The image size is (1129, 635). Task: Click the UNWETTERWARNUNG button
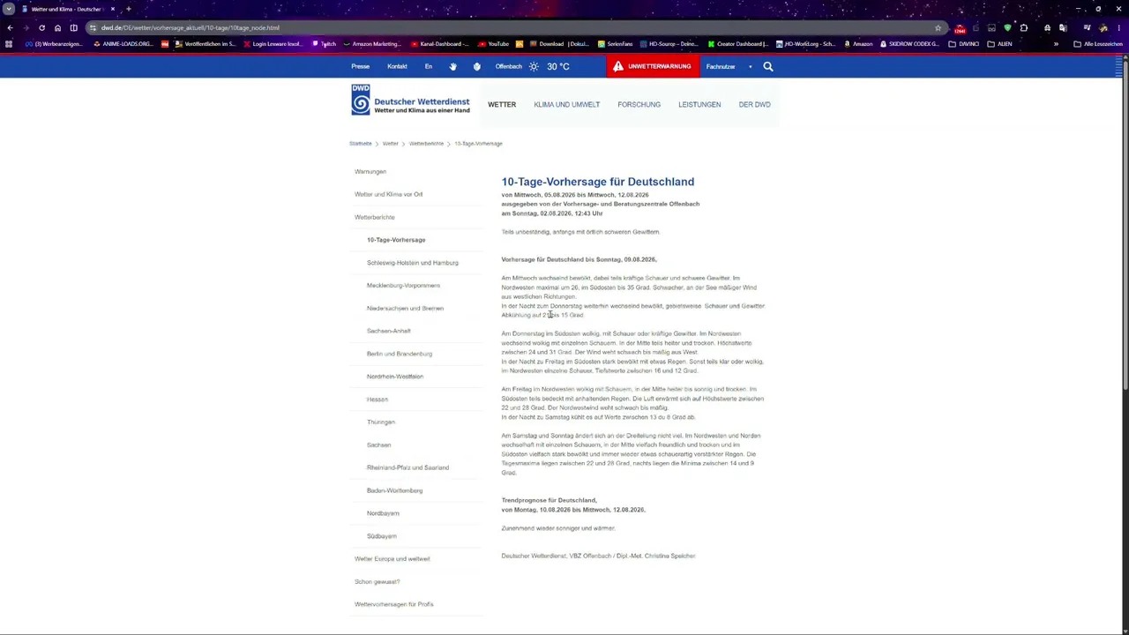pos(653,66)
